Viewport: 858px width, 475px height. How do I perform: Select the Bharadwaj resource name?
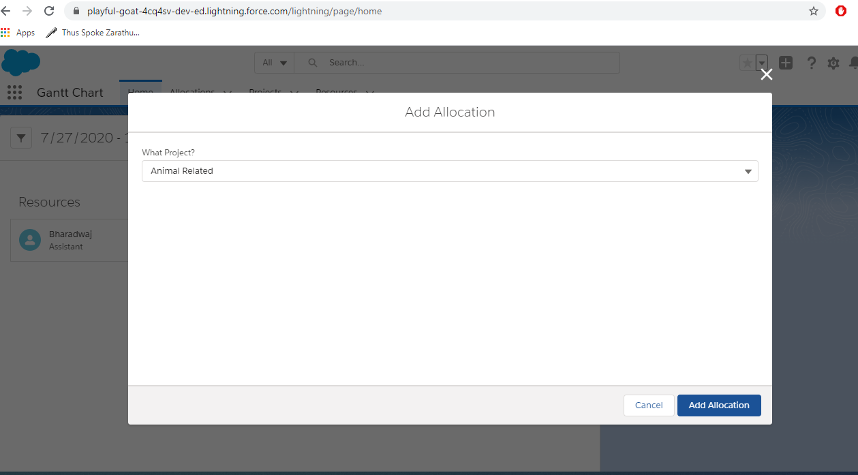[70, 234]
